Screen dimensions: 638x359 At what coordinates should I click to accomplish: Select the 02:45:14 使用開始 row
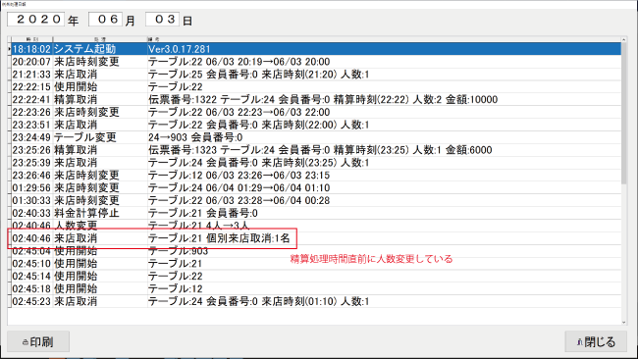[316, 276]
